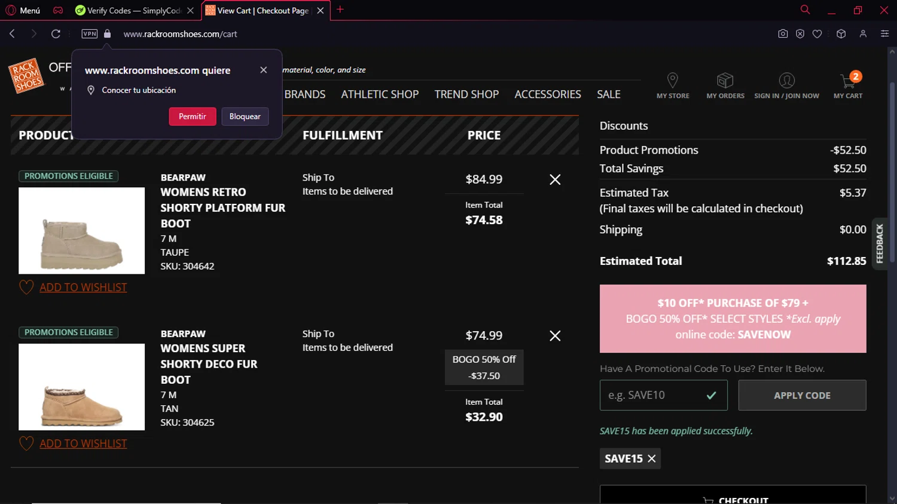Click the SKU: 304642 text
This screenshot has width=897, height=504.
point(187,266)
